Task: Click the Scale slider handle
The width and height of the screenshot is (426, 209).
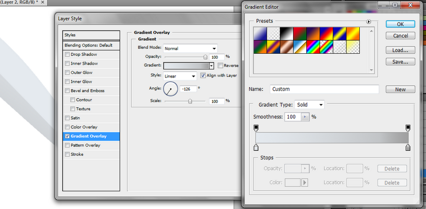Action: [x=190, y=101]
